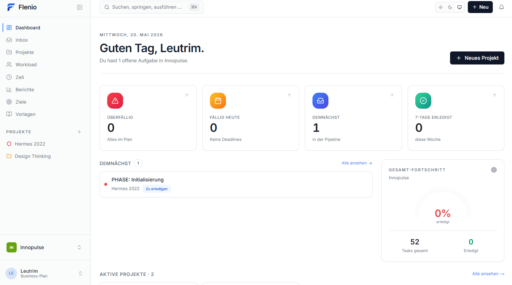Click the red warning icon on the Überfällig card
Screen dimensions: 512x285
click(x=115, y=101)
